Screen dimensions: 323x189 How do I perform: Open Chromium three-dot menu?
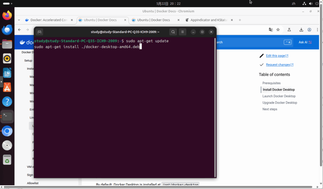click(x=317, y=30)
